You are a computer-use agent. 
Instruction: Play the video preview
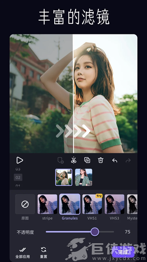click(x=20, y=160)
